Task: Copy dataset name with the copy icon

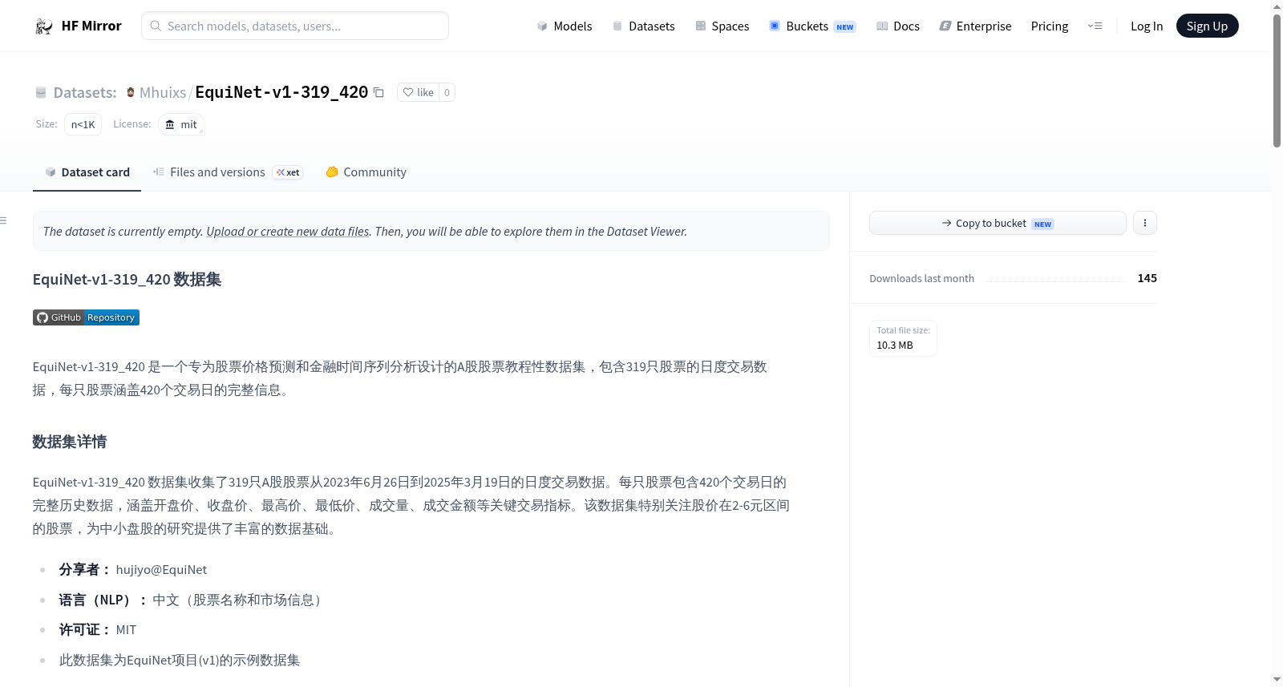Action: point(378,93)
